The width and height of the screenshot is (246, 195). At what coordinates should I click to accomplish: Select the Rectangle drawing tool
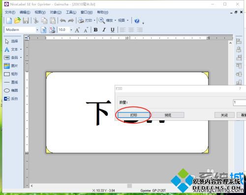[11, 74]
